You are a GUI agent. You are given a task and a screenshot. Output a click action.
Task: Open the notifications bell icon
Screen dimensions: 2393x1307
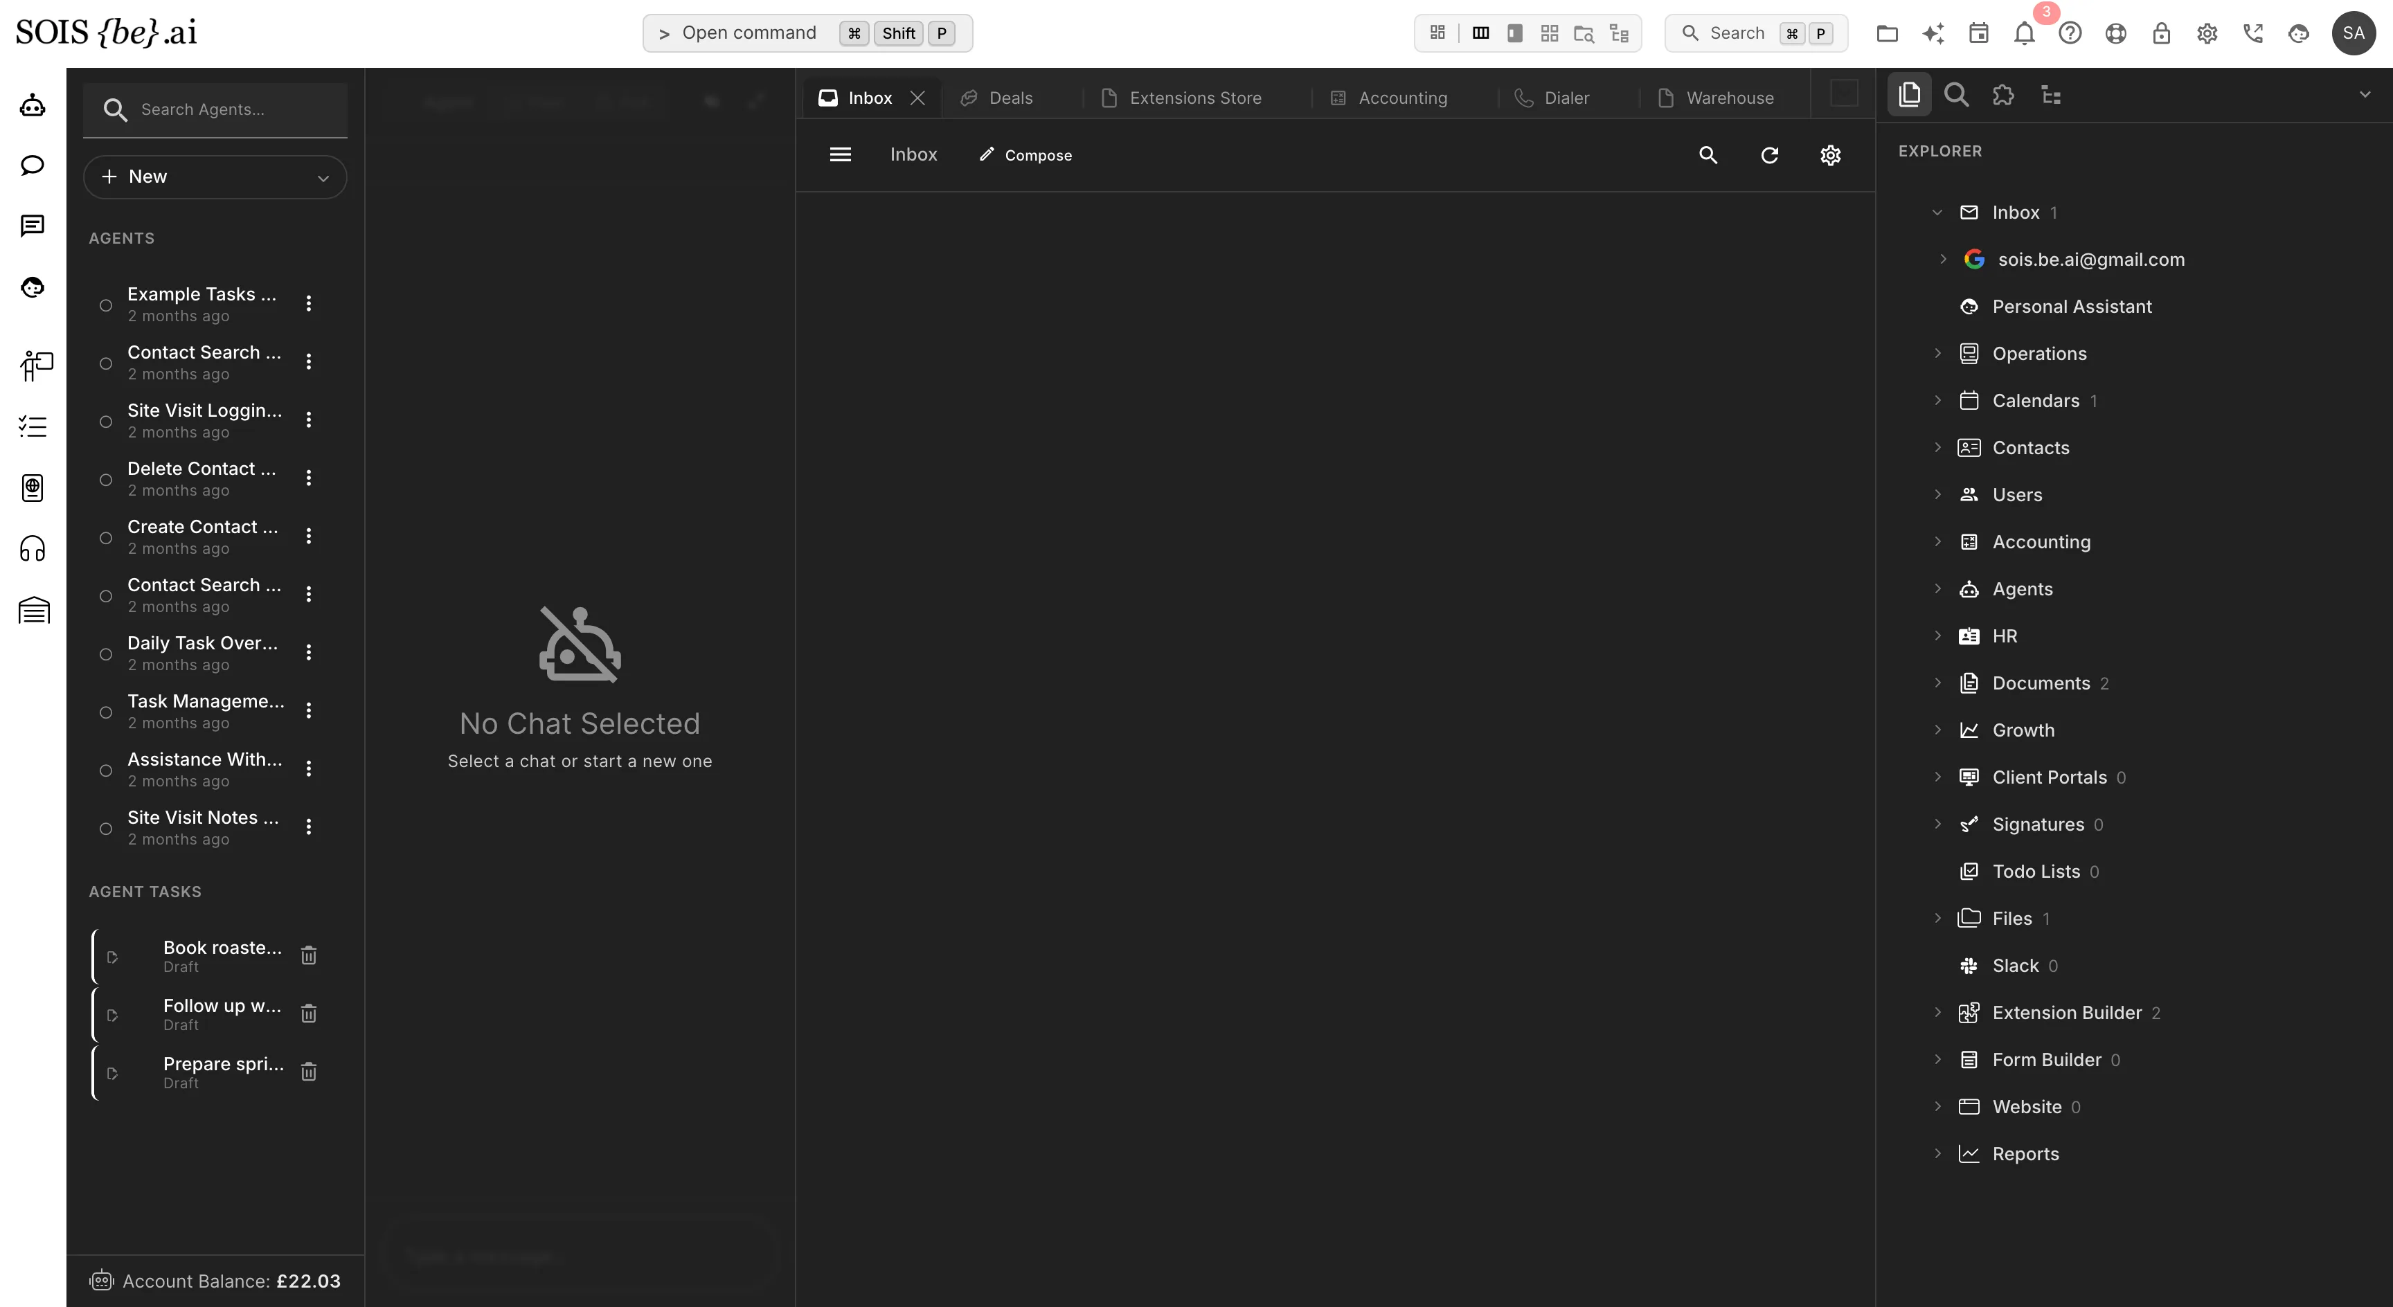click(2024, 33)
